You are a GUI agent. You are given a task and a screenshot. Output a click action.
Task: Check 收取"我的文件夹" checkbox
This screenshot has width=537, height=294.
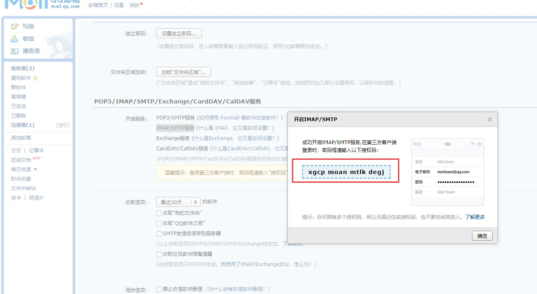pos(159,213)
